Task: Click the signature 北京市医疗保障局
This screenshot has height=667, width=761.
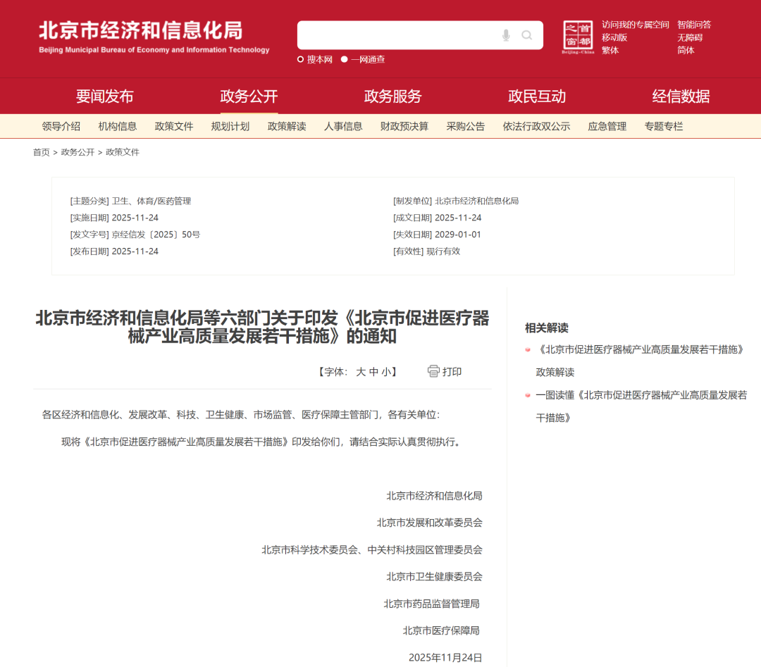Action: (x=441, y=630)
